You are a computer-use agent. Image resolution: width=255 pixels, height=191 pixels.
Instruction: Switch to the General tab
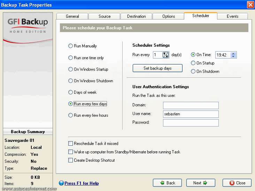72,16
